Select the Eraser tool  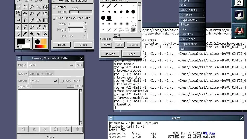tap(32, 27)
